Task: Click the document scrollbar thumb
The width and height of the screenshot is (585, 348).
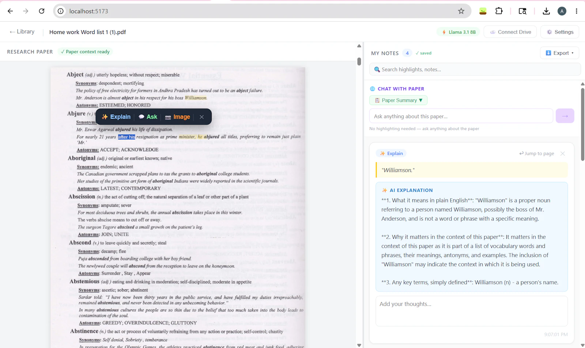Action: [x=359, y=62]
